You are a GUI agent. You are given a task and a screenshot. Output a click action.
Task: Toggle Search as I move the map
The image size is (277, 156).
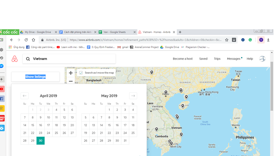click(x=81, y=73)
